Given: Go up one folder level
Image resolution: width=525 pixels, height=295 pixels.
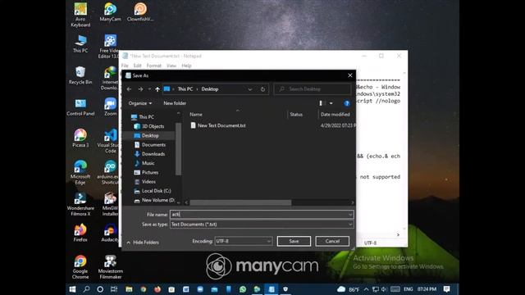Looking at the screenshot, I should pos(157,89).
